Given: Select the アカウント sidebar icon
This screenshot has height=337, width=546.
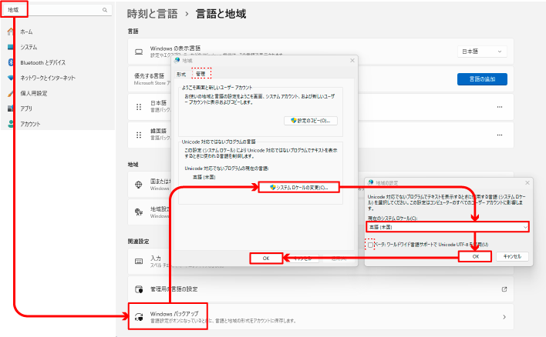Looking at the screenshot, I should click(11, 124).
